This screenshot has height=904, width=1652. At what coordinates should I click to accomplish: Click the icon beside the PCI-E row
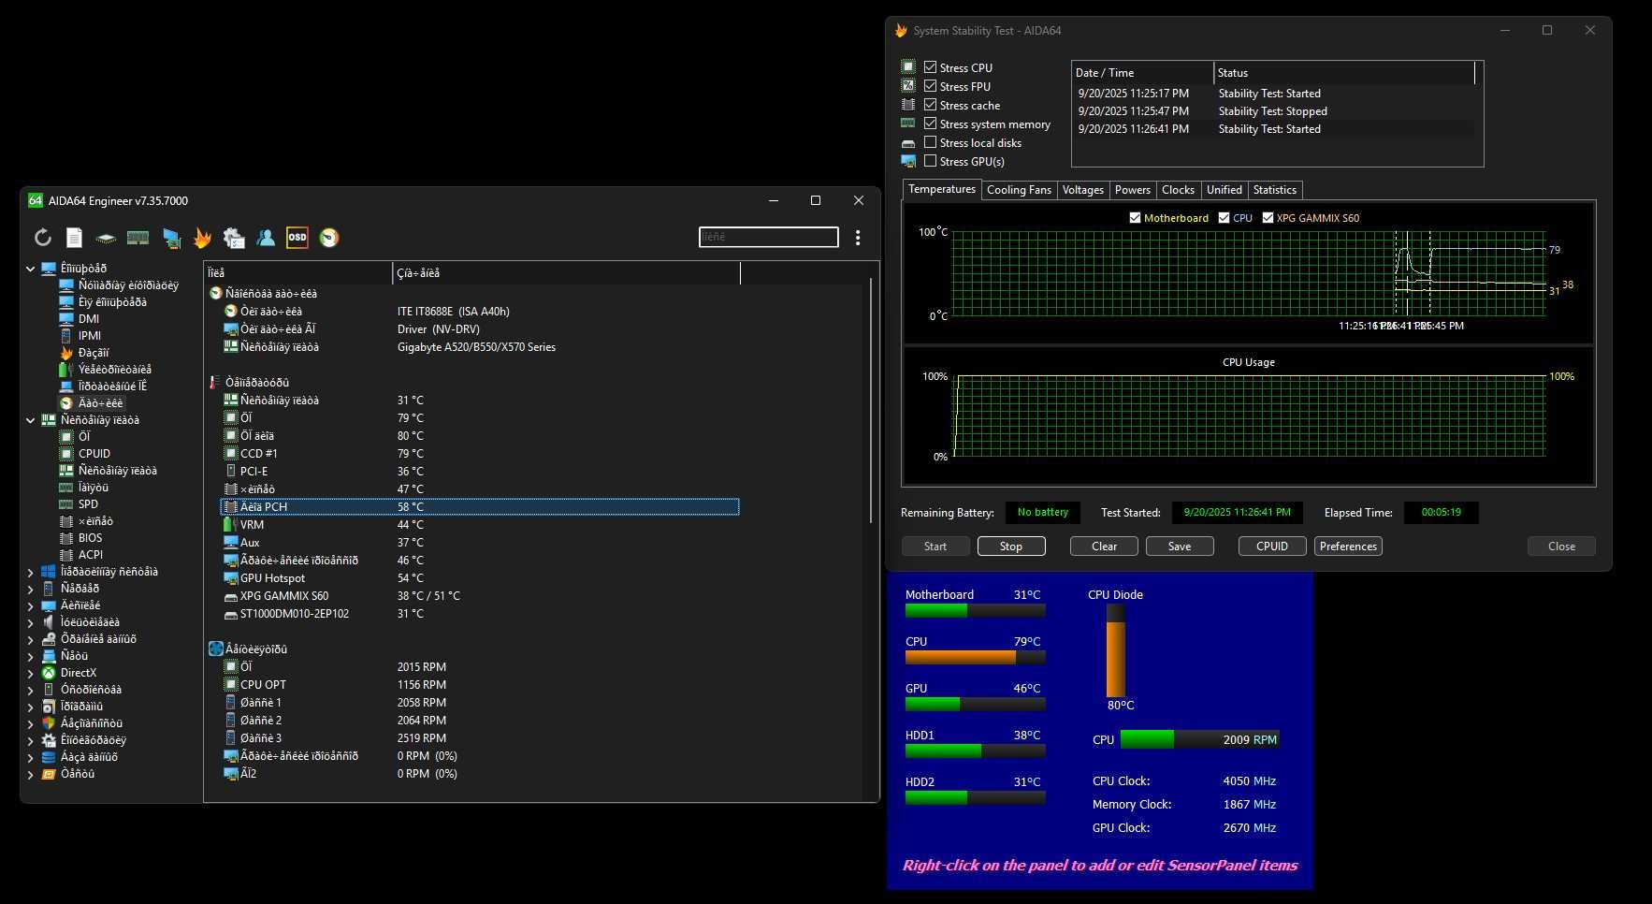click(x=231, y=471)
